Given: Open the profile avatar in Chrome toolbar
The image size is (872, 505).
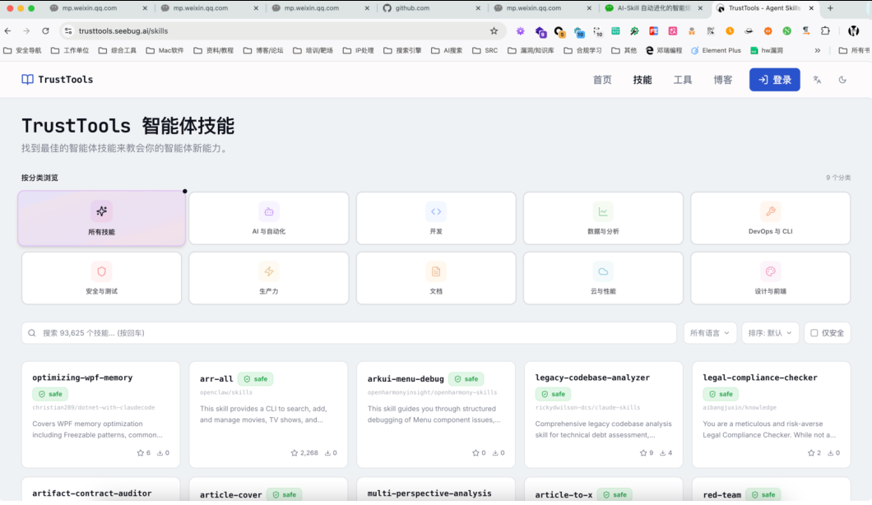Looking at the screenshot, I should coord(853,31).
